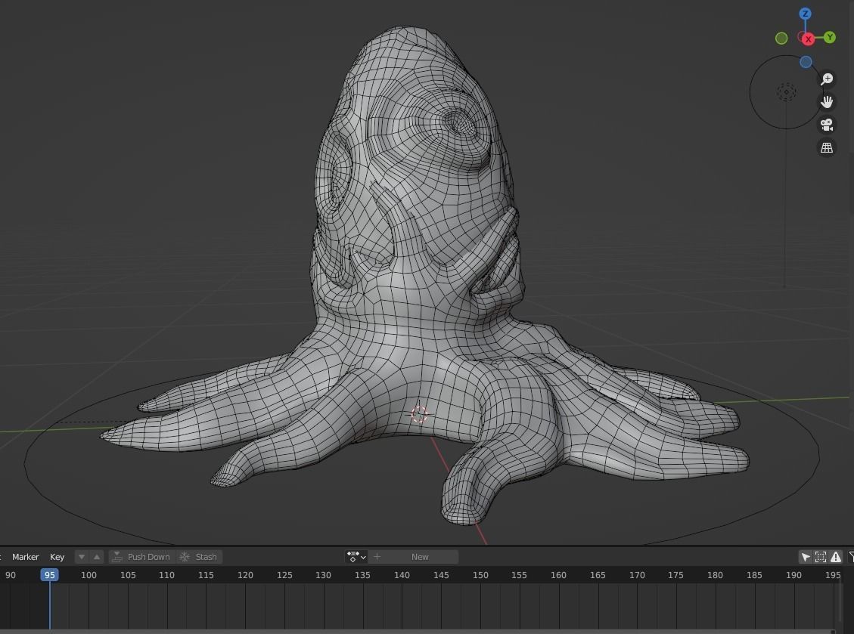Open the Marker menu

[x=25, y=557]
